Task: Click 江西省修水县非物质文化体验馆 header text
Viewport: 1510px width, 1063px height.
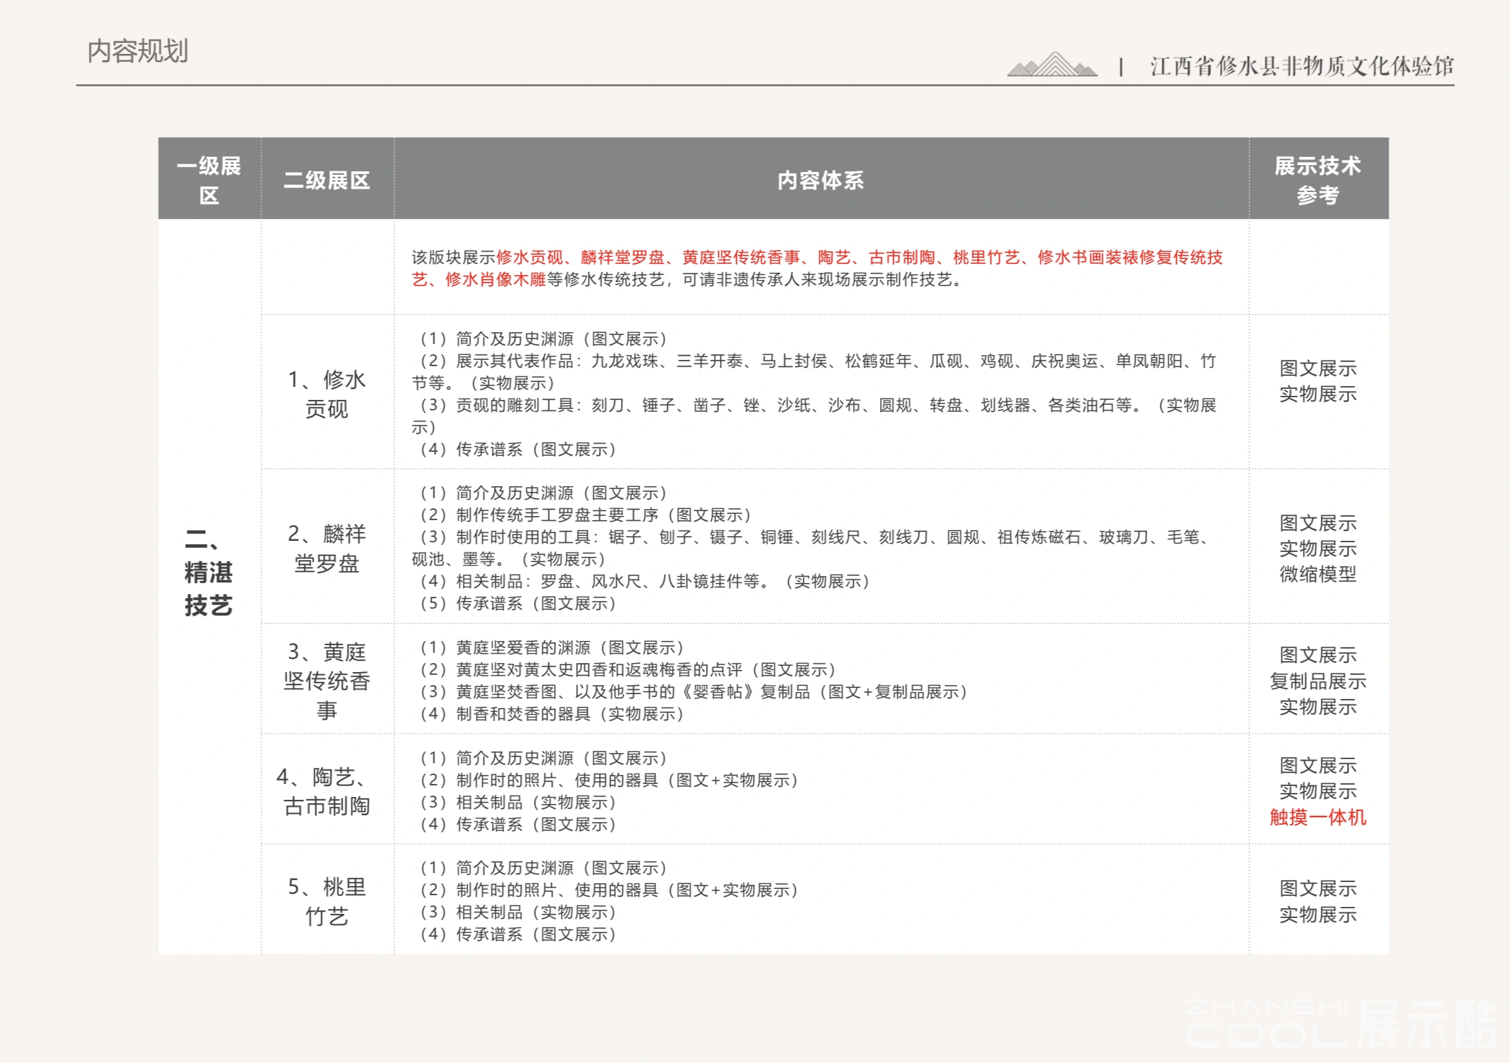Action: (x=1301, y=66)
